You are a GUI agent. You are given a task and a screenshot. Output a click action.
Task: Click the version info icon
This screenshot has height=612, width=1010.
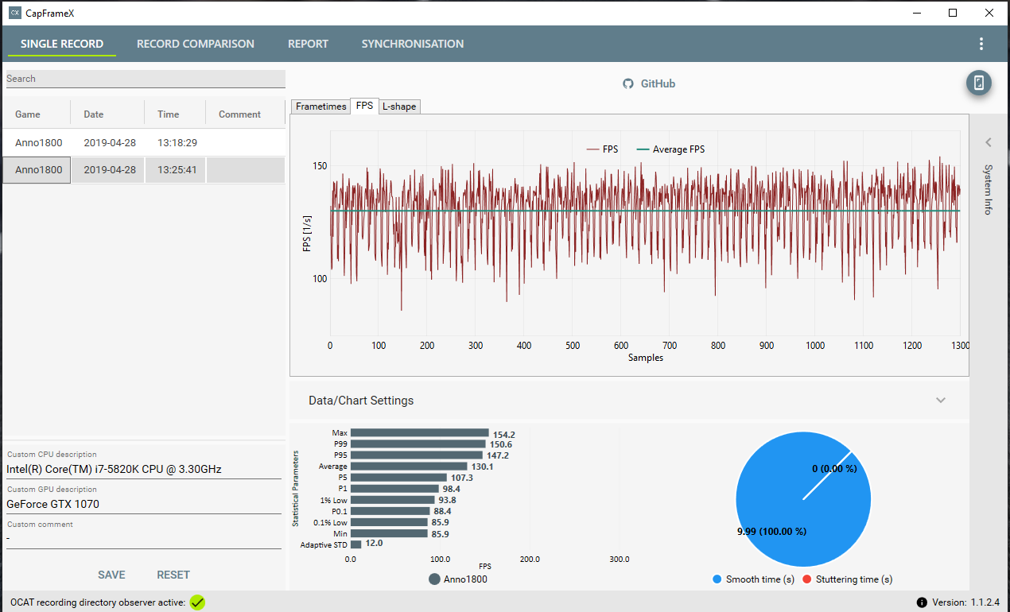tap(922, 602)
